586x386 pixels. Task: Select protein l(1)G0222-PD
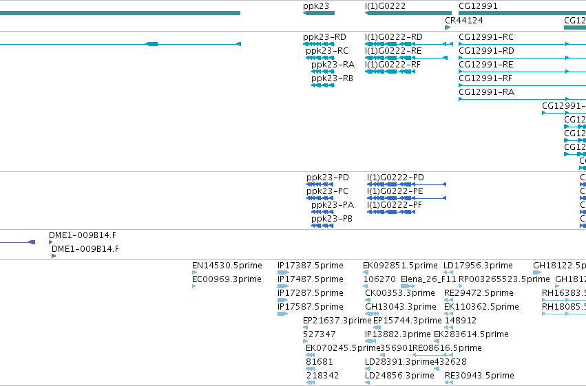pyautogui.click(x=395, y=178)
